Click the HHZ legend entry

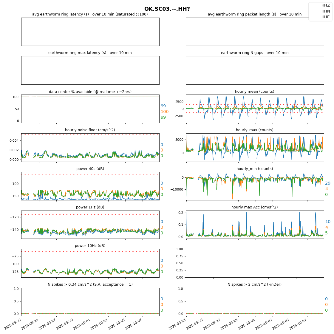pyautogui.click(x=325, y=5)
